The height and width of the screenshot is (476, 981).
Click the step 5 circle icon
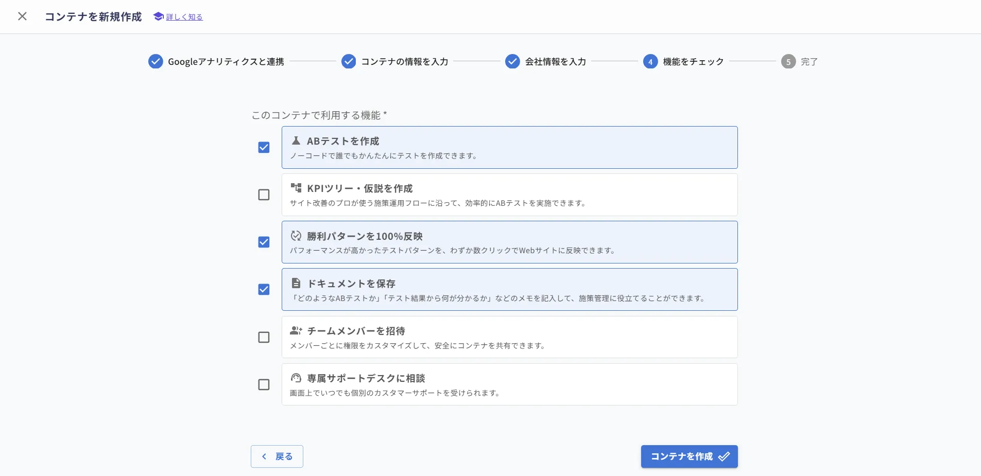788,61
